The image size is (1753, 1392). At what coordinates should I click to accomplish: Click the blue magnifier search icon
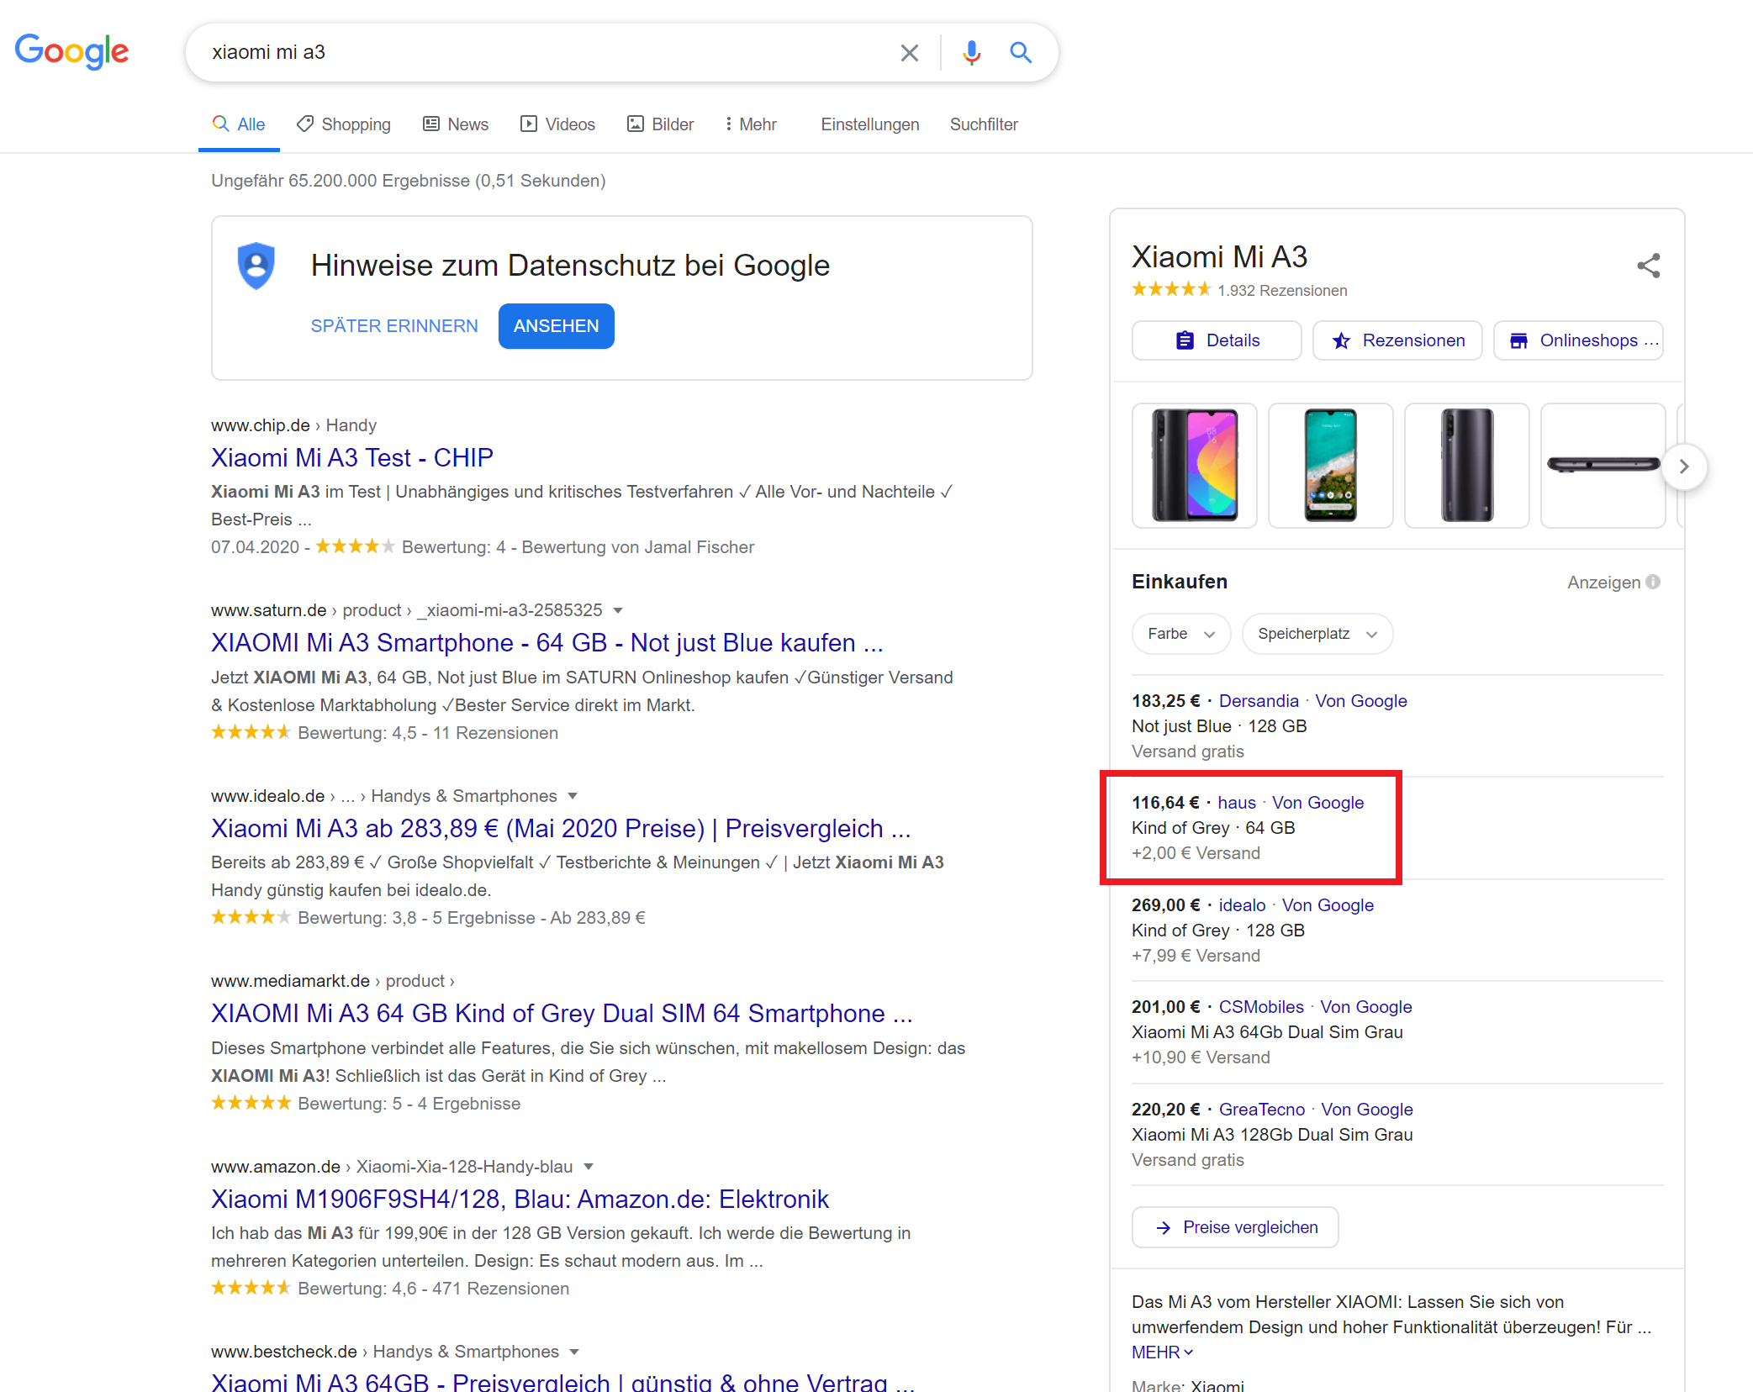(x=1021, y=53)
